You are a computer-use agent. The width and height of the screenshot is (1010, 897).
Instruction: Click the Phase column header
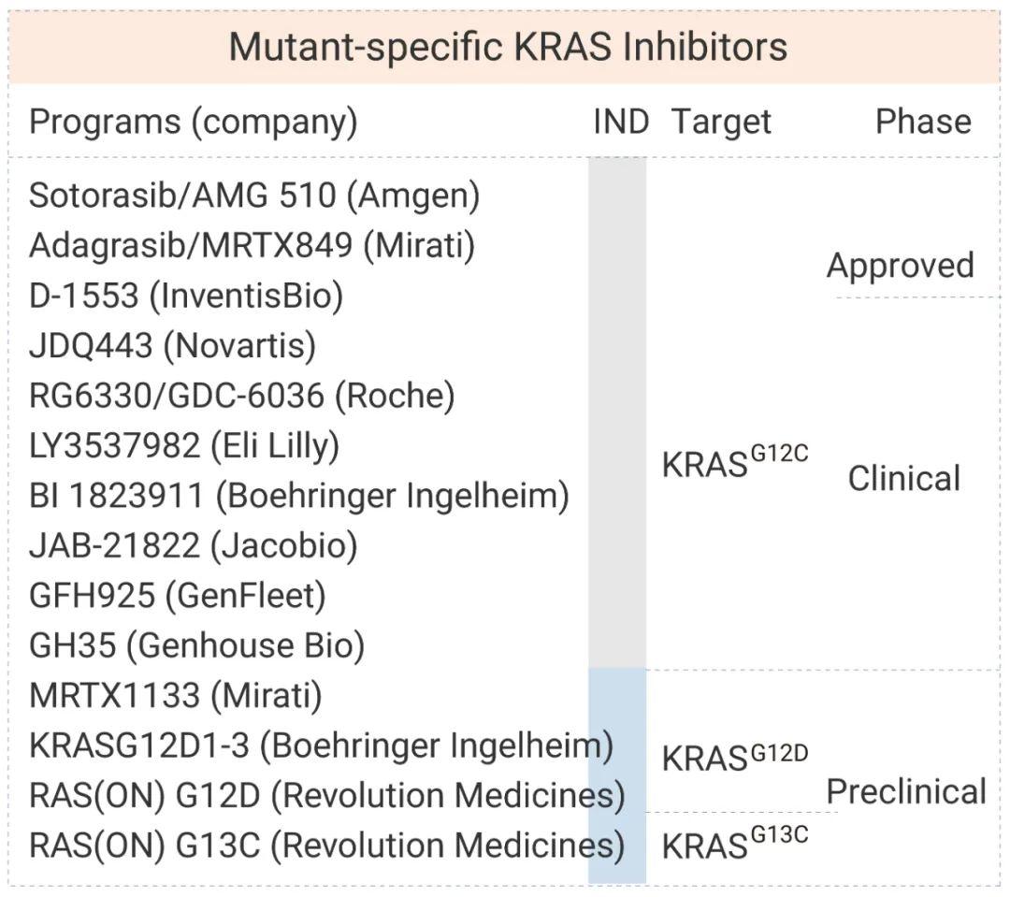[922, 122]
